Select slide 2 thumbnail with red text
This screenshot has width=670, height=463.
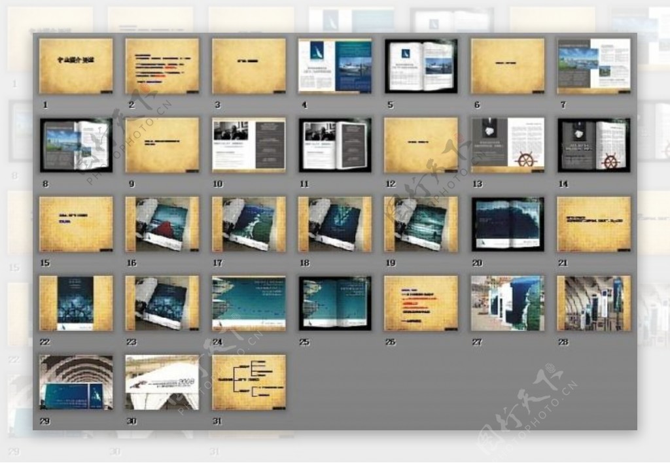(162, 66)
